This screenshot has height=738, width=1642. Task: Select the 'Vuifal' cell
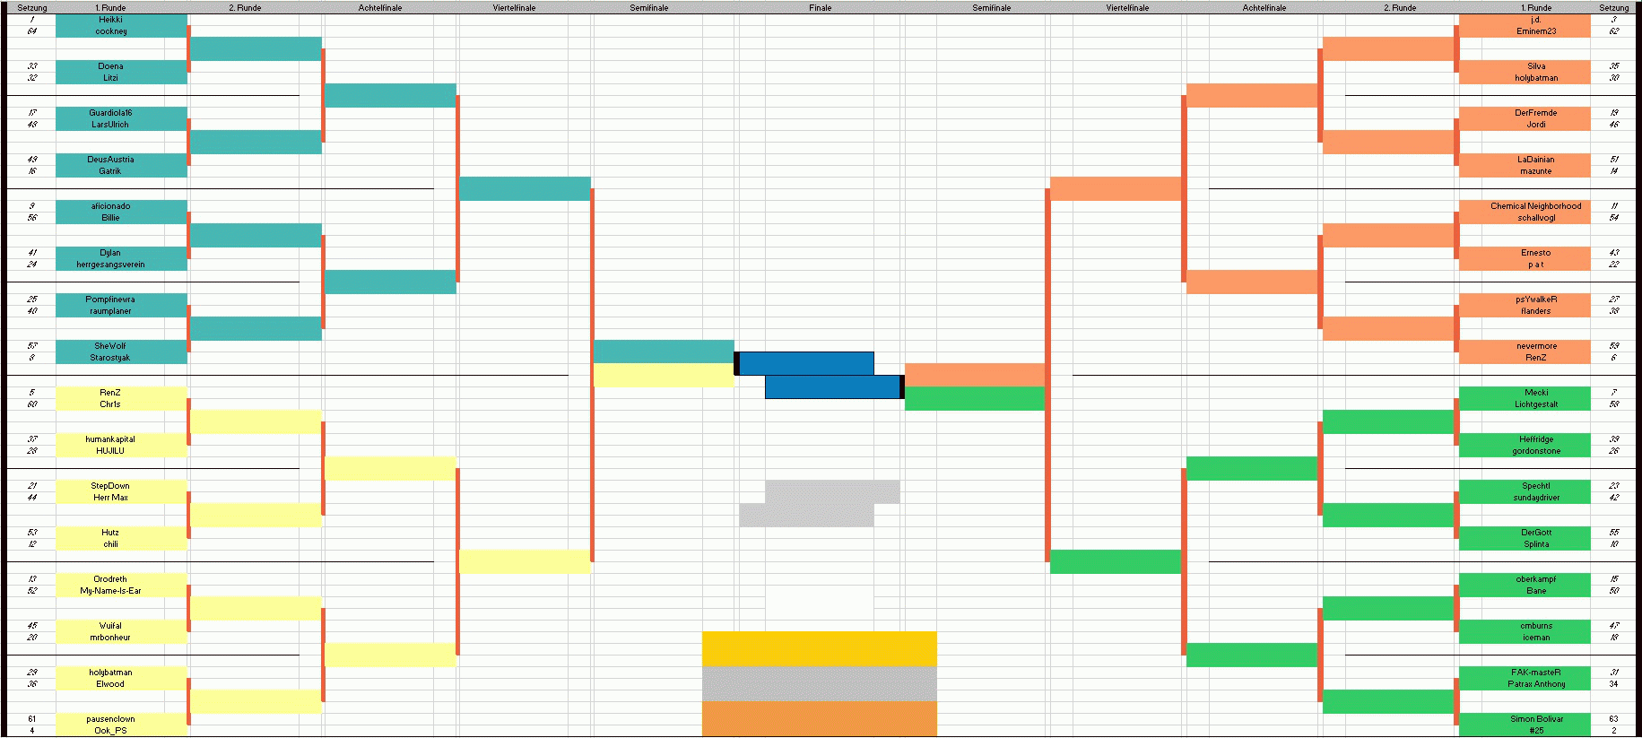click(121, 626)
